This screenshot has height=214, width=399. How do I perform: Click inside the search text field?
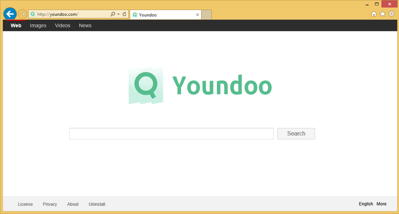click(171, 133)
